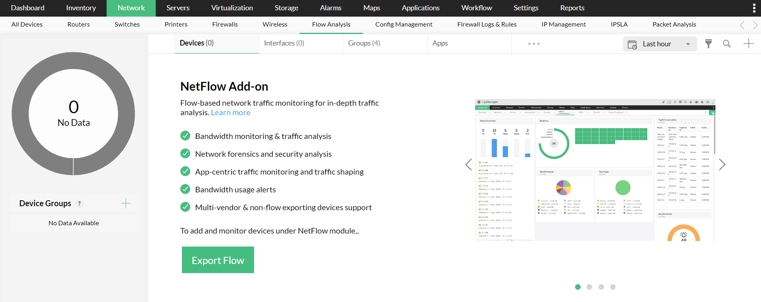This screenshot has height=302, width=761.
Task: Follow the Learn more link
Action: [231, 113]
